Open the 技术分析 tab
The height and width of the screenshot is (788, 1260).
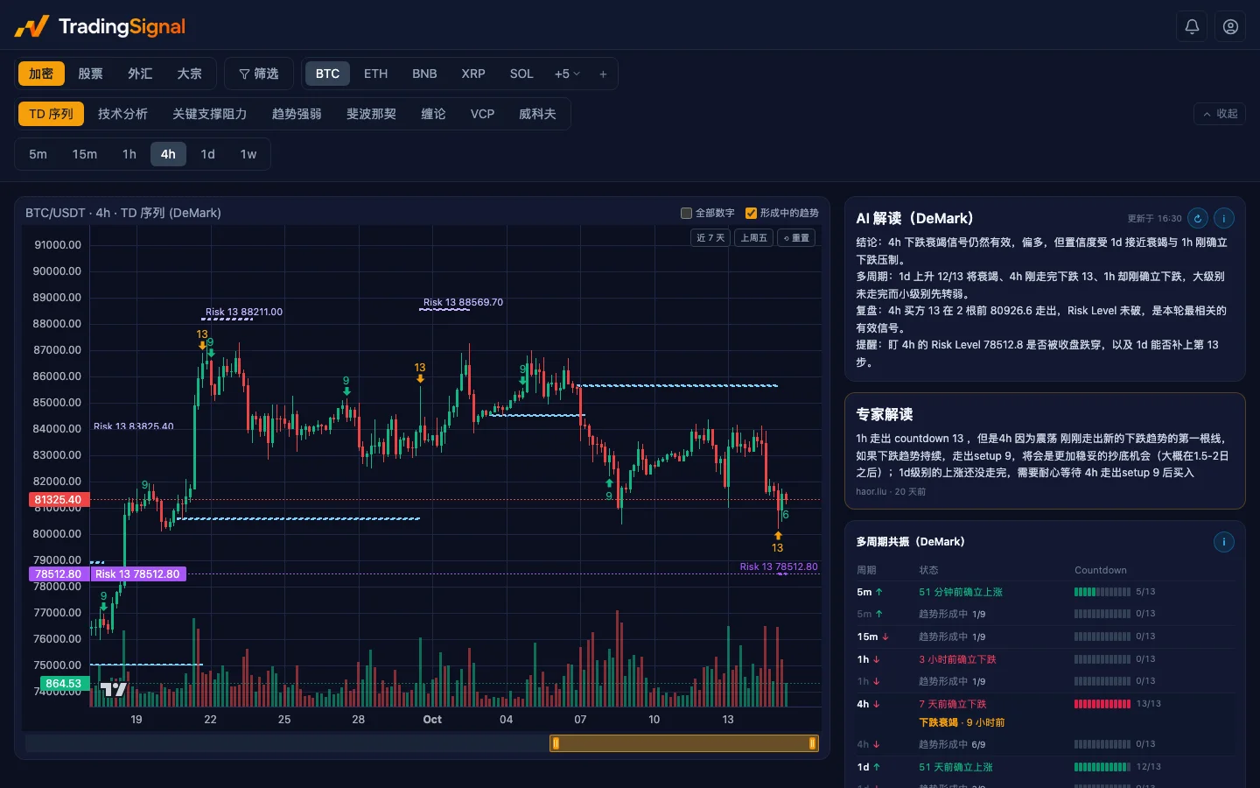click(x=122, y=114)
